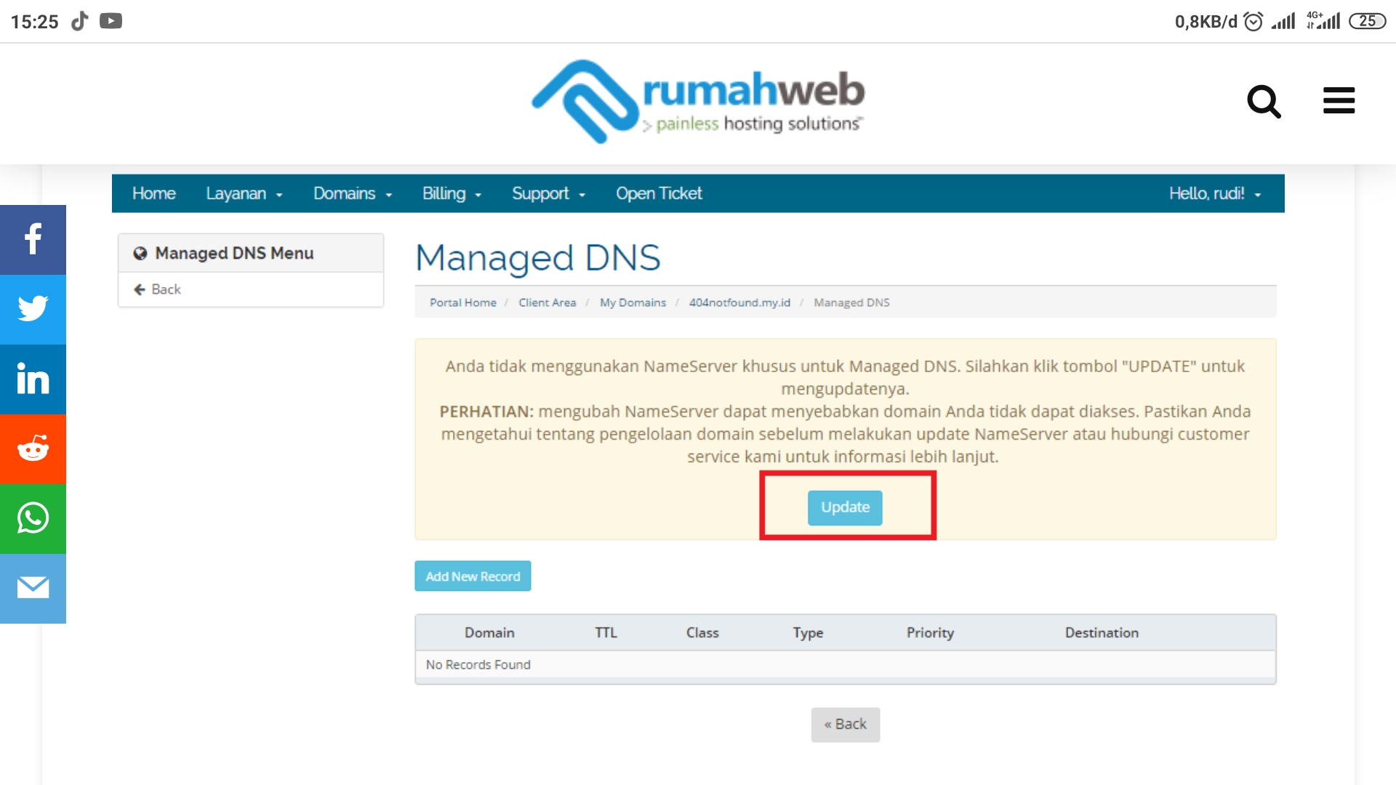The width and height of the screenshot is (1396, 785).
Task: Open My Domains from the breadcrumb
Action: click(632, 302)
